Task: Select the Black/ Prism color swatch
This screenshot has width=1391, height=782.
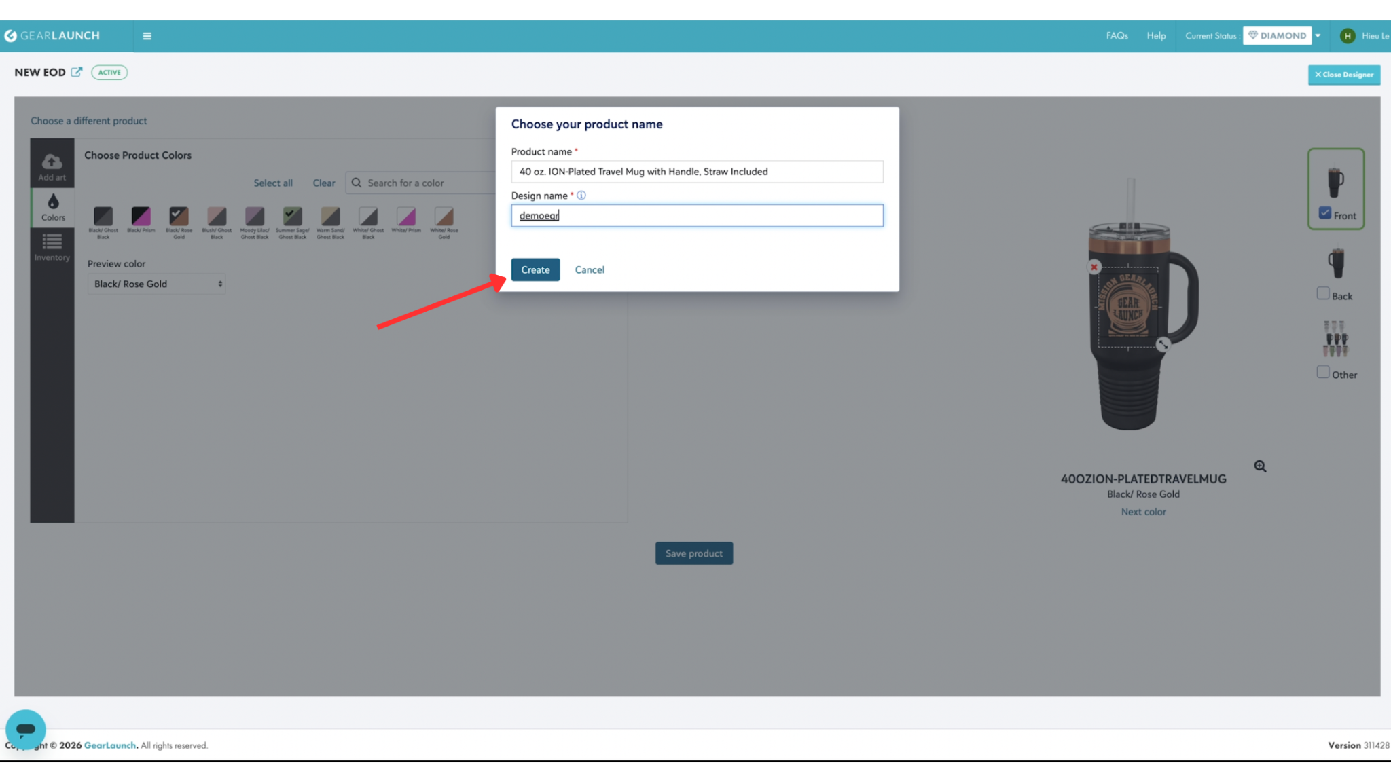Action: click(x=141, y=217)
